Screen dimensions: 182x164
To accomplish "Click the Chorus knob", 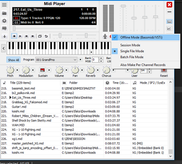I will [106, 70].
